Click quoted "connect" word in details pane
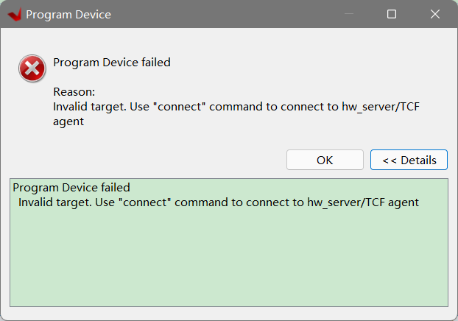Screen dimensions: 458x321 click(145, 202)
